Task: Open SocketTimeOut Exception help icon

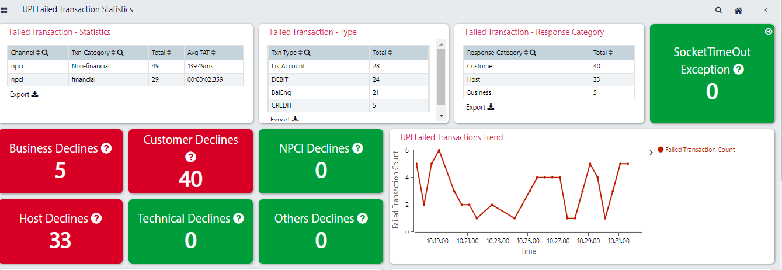Action: click(x=739, y=70)
